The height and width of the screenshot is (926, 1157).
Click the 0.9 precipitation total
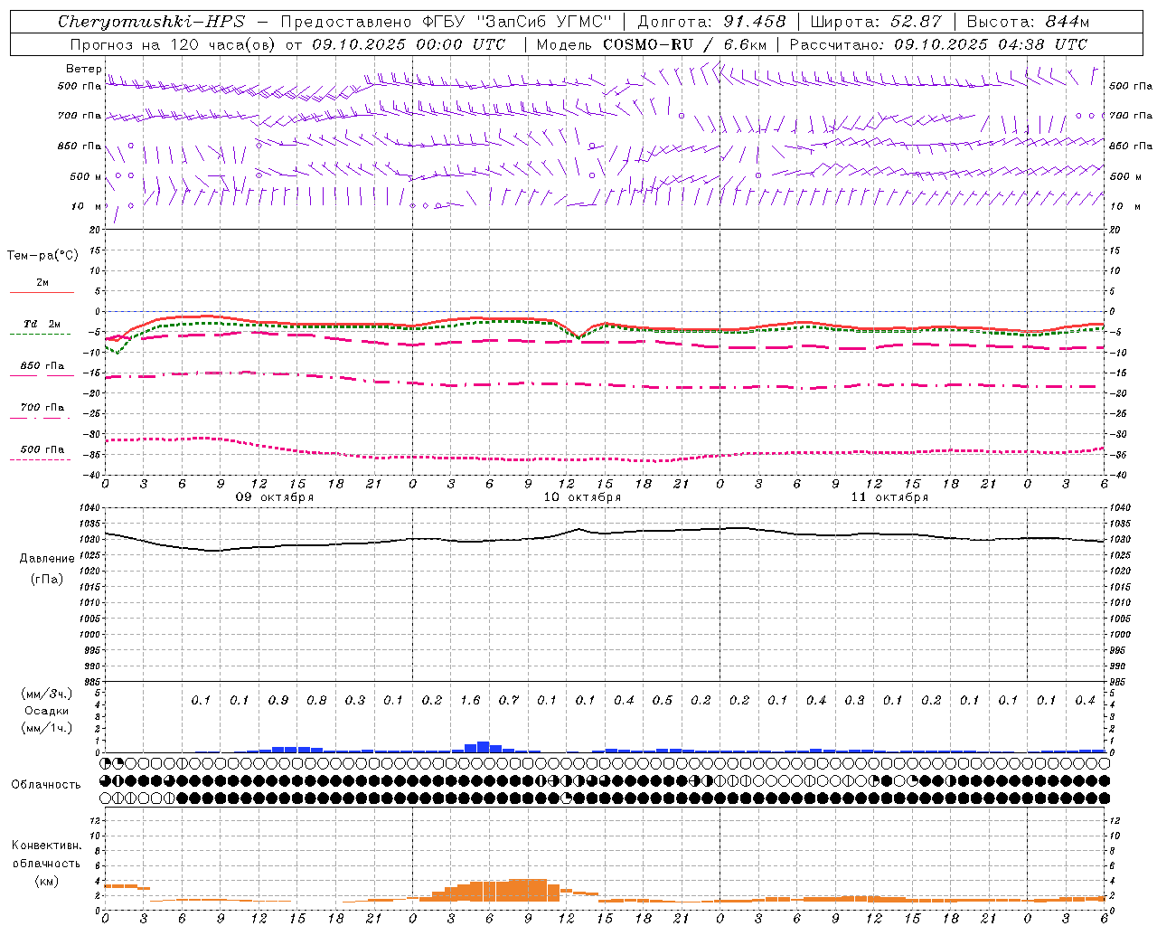click(x=278, y=700)
